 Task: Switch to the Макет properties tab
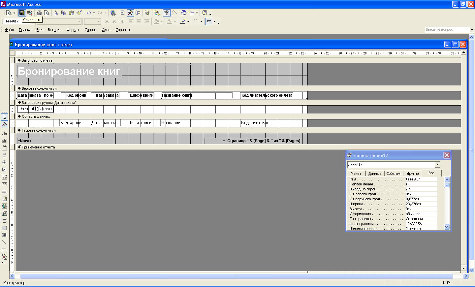356,174
